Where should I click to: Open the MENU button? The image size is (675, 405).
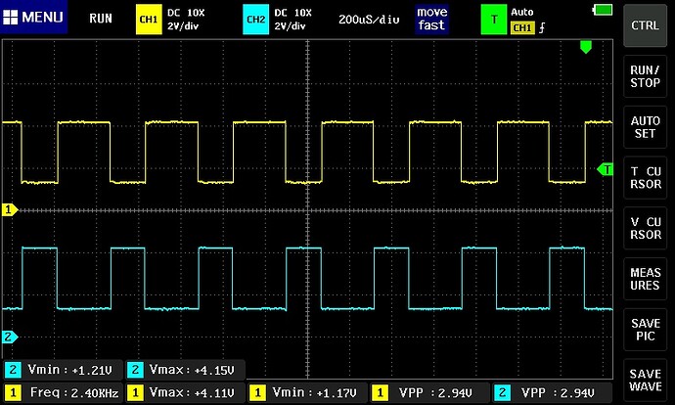(x=33, y=18)
